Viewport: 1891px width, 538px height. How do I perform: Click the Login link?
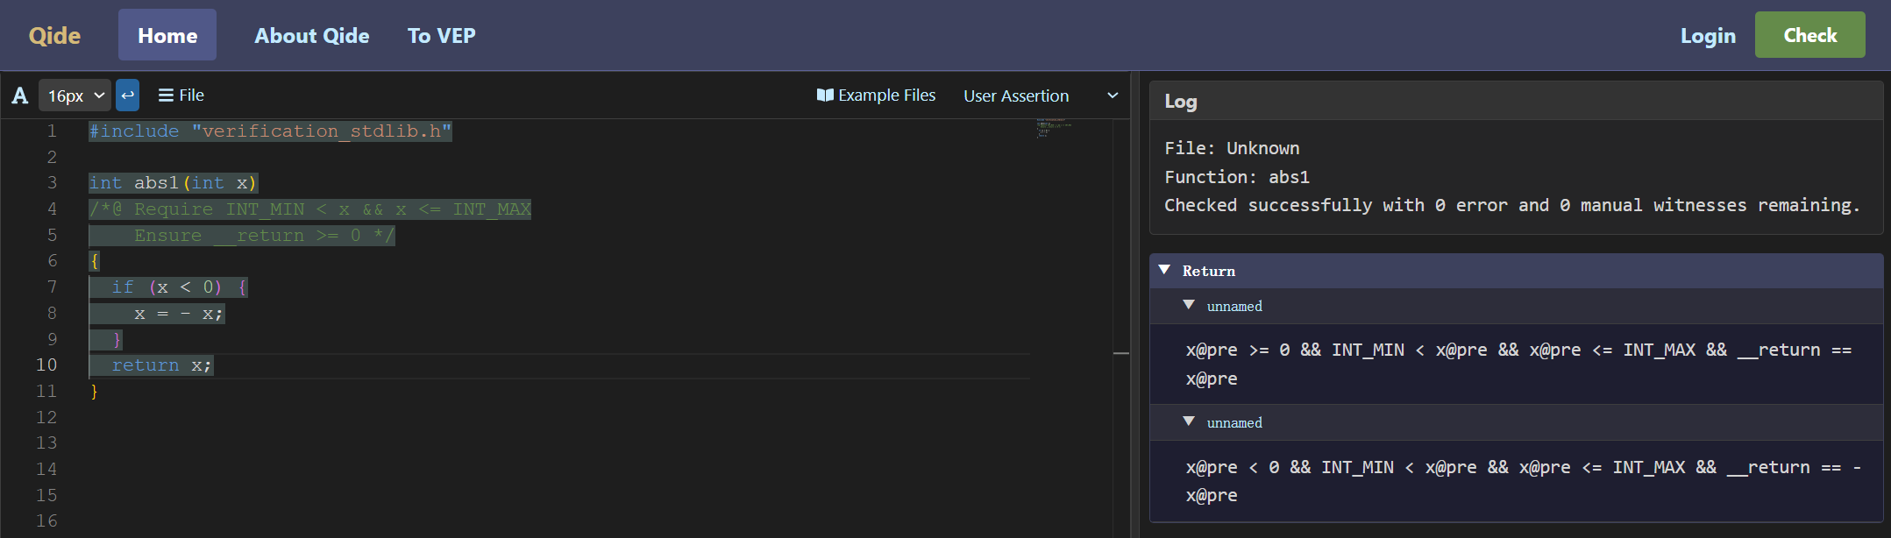[x=1707, y=36]
